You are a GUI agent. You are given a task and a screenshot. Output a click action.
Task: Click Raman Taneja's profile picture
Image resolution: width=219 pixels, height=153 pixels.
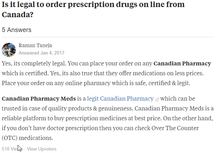(x=9, y=50)
